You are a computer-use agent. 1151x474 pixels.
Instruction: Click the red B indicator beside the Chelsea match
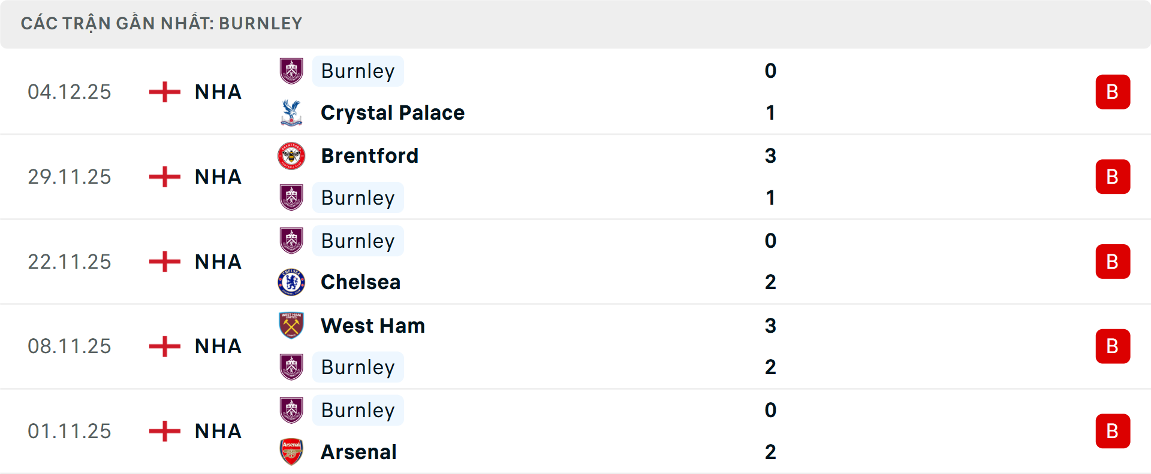coord(1113,262)
